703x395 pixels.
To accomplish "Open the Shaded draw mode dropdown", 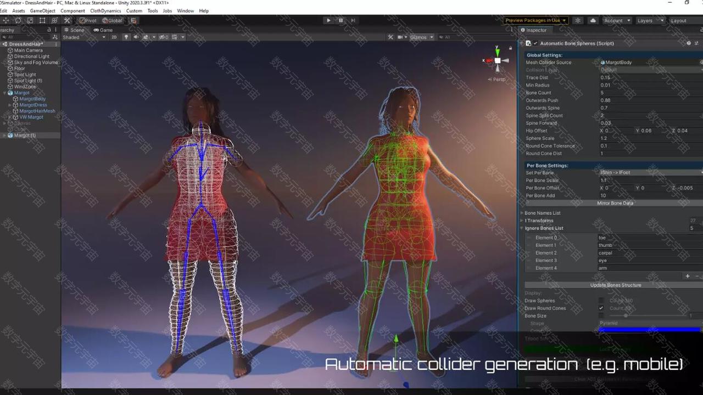I will [83, 37].
